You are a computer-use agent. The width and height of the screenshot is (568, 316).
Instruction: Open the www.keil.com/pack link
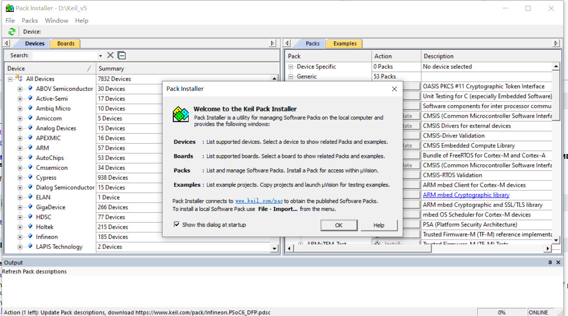(259, 201)
